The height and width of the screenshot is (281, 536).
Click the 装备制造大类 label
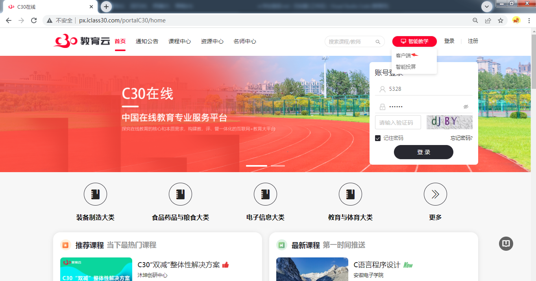[x=95, y=217]
